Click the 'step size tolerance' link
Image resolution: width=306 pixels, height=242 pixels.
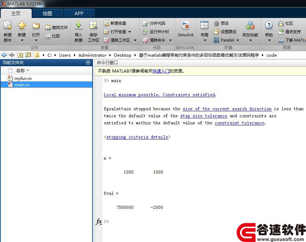pyautogui.click(x=204, y=116)
